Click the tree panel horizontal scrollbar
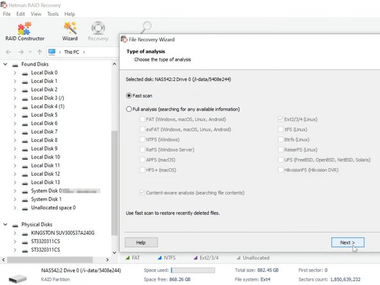This screenshot has width=380, height=285. [x=49, y=259]
